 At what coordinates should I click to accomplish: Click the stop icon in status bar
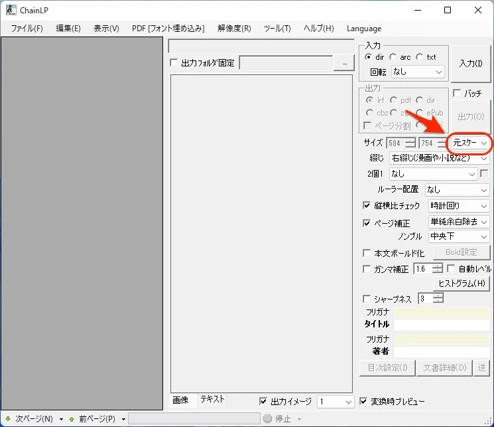click(x=267, y=419)
